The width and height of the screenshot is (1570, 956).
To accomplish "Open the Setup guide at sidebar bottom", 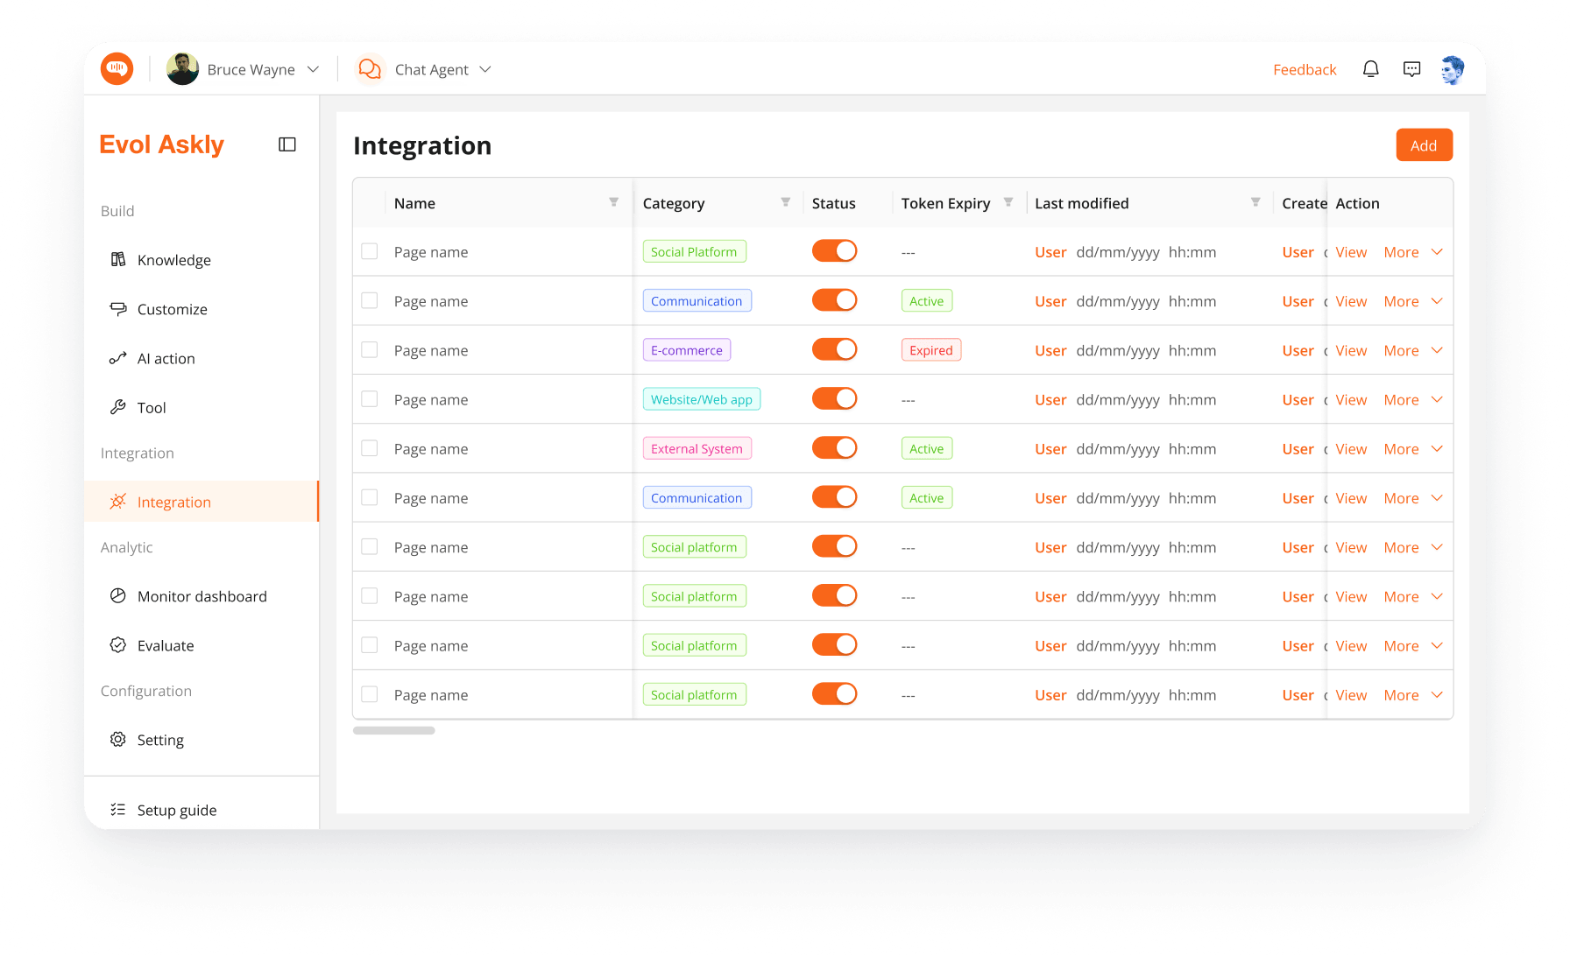I will 202,810.
